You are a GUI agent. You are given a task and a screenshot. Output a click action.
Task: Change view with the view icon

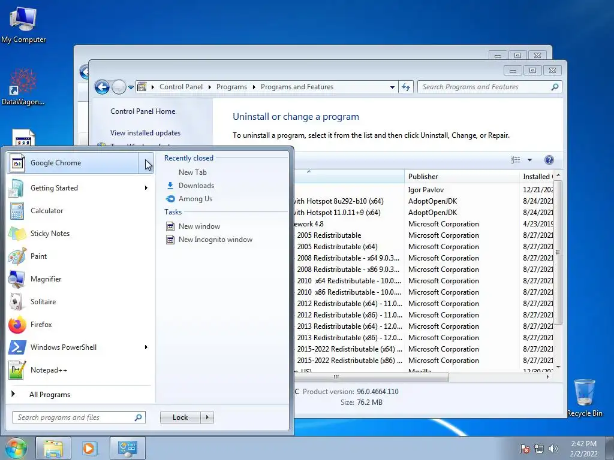tap(515, 159)
